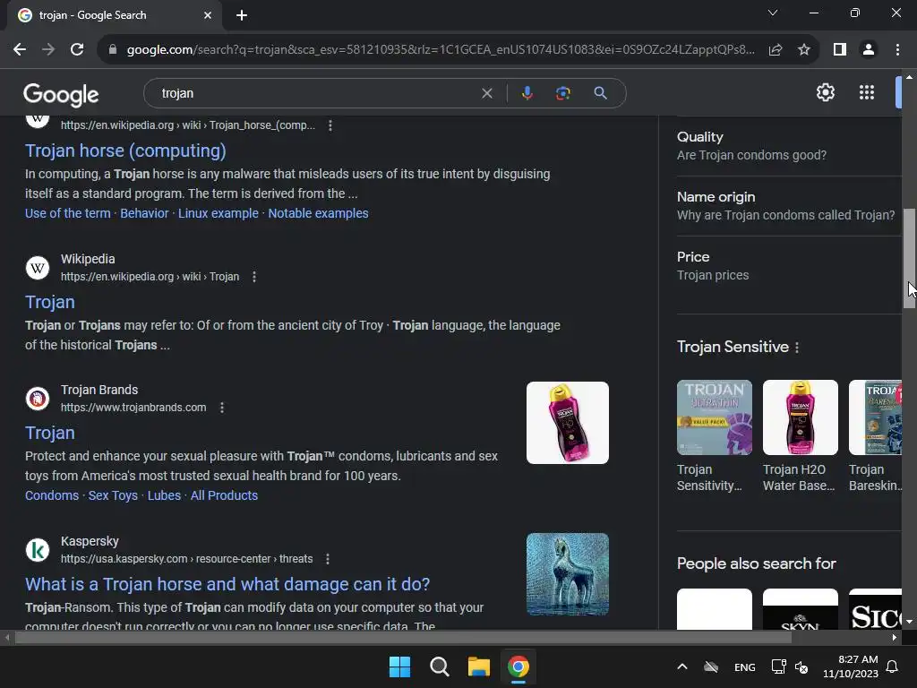Click the Trojan Brands site favicon

click(38, 399)
